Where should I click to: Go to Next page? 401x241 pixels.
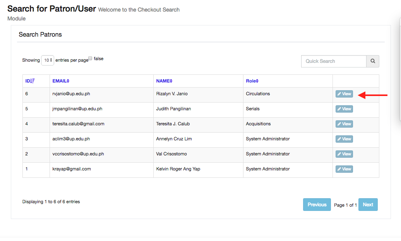pos(368,205)
